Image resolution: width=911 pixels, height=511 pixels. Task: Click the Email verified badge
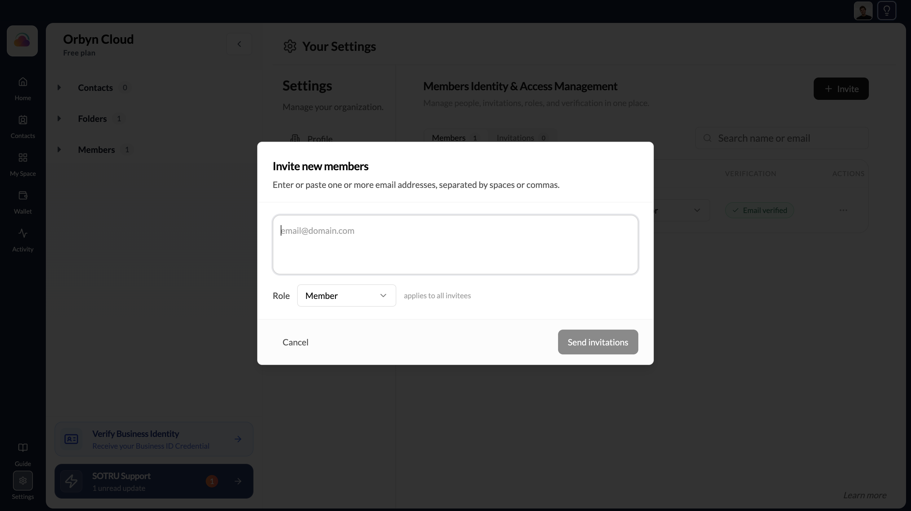click(x=759, y=210)
